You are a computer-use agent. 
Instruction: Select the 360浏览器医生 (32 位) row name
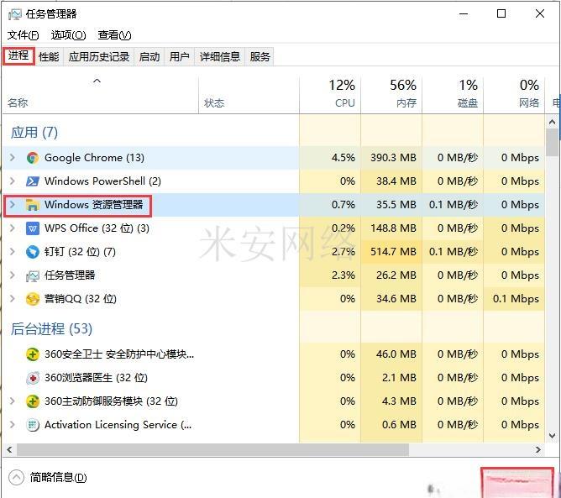pyautogui.click(x=96, y=378)
